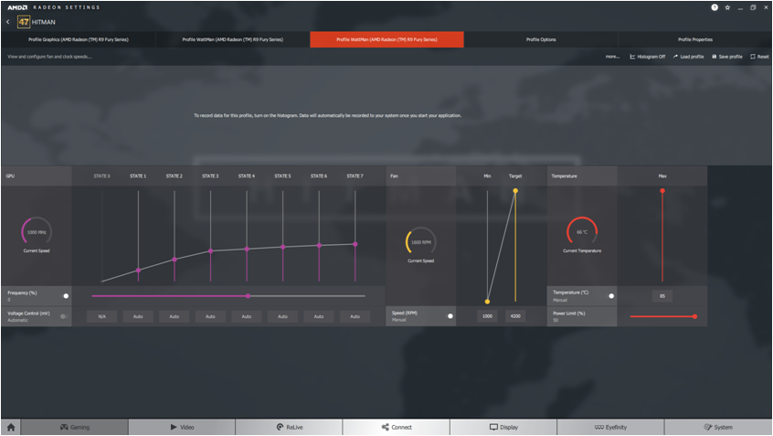
Task: Click the star favorites icon
Action: point(727,7)
